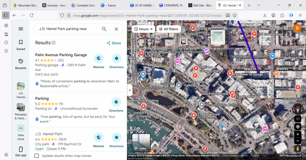Collapse the side results panel
This screenshot has width=306, height=160.
[130, 90]
